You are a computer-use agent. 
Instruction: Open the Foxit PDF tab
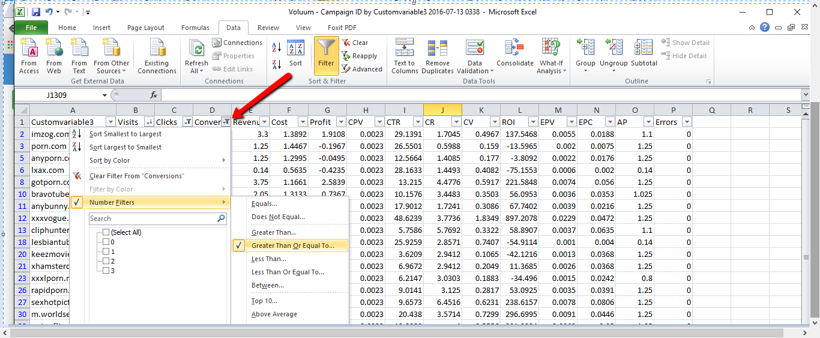tap(342, 28)
